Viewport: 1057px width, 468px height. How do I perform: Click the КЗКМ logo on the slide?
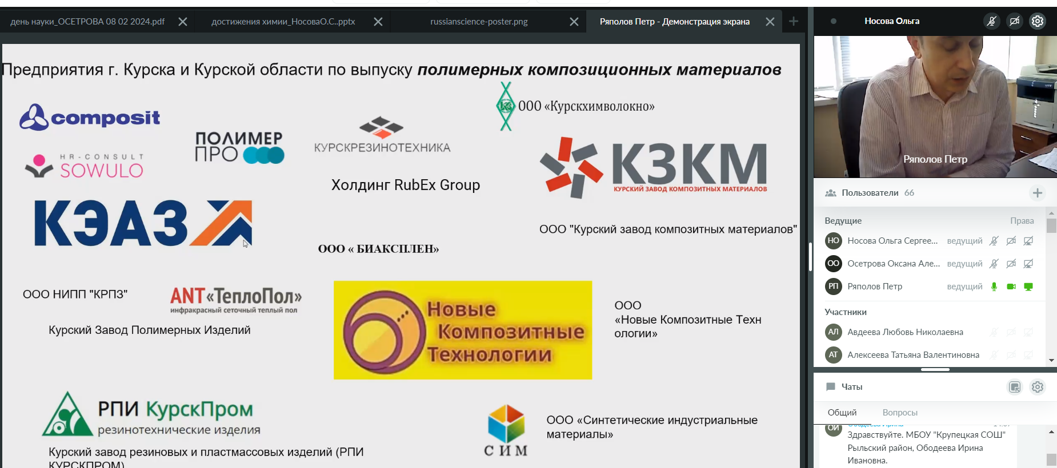point(654,167)
